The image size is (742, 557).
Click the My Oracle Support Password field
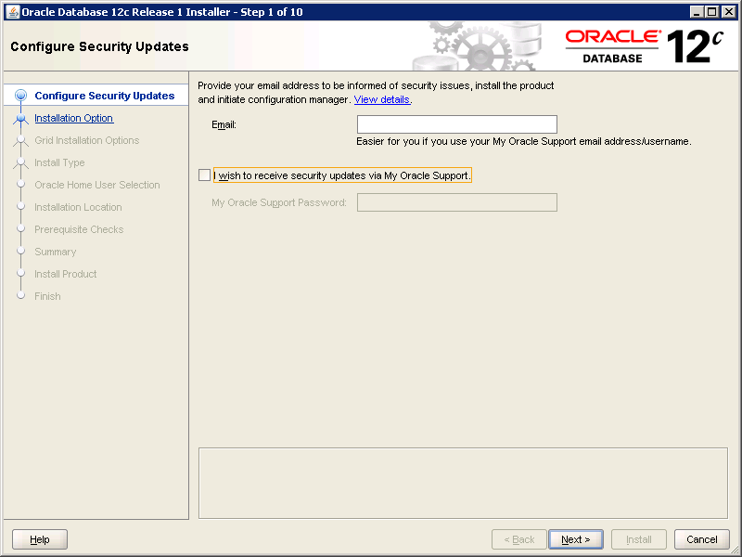click(x=456, y=202)
